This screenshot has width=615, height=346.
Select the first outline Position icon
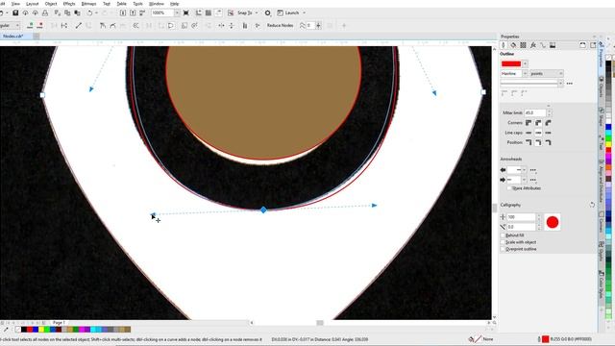[529, 142]
